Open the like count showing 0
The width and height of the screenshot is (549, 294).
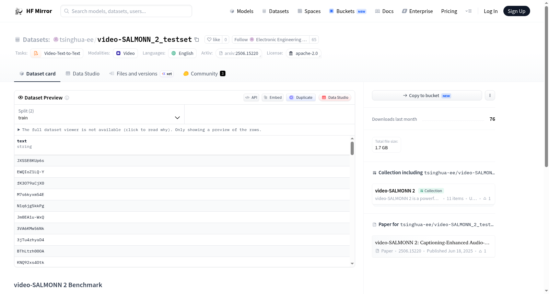[225, 39]
